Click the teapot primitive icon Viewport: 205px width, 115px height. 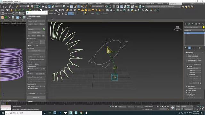[56, 10]
